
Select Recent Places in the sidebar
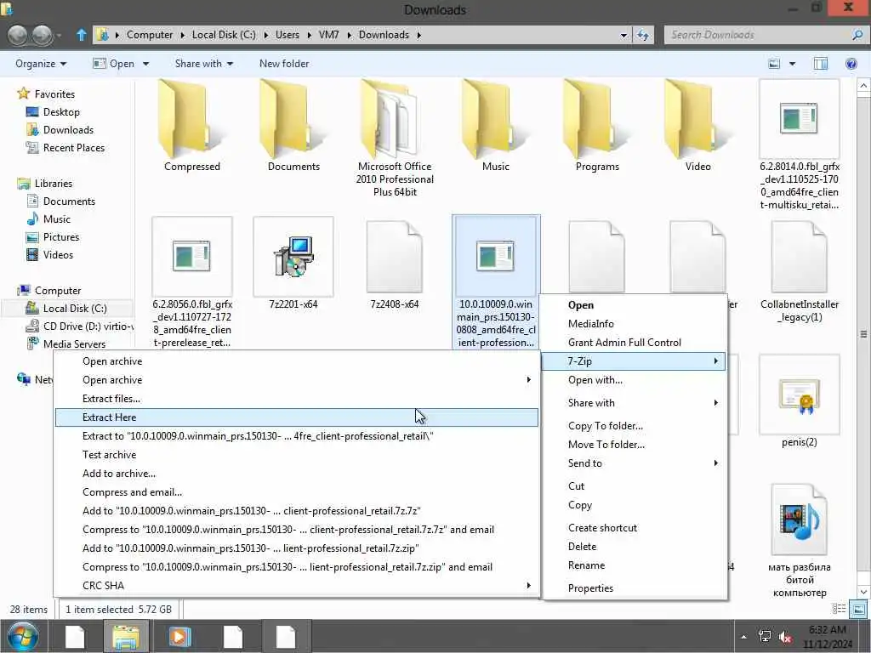[x=74, y=148]
